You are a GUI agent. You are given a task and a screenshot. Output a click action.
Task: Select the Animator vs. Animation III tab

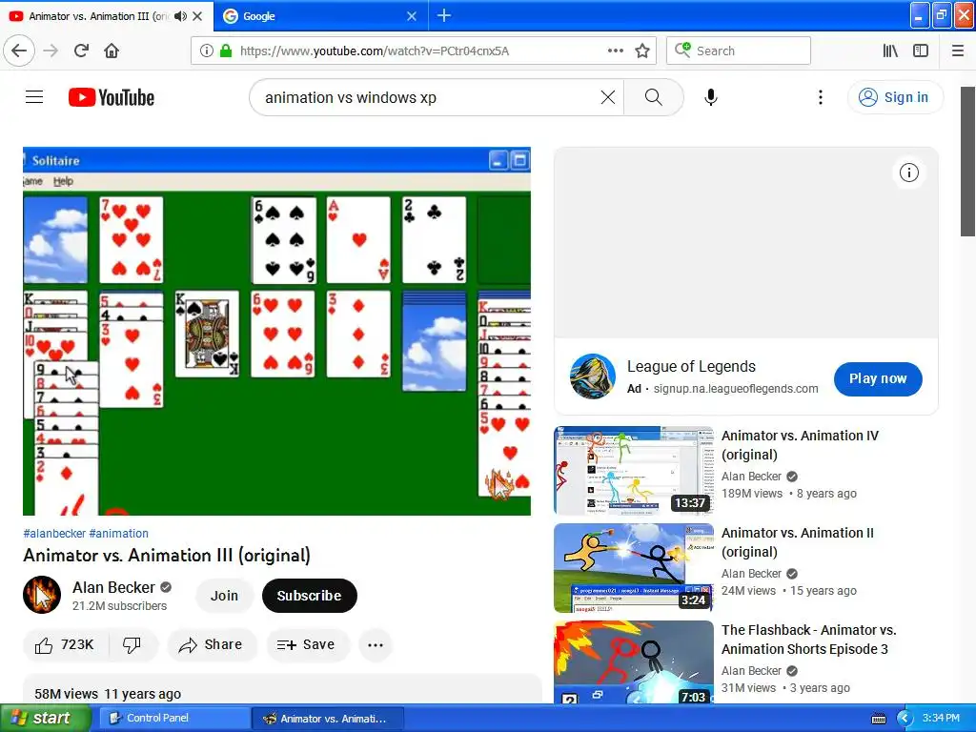[106, 16]
